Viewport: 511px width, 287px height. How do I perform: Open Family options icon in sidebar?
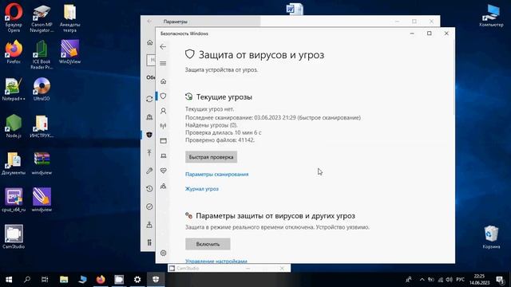click(x=163, y=186)
